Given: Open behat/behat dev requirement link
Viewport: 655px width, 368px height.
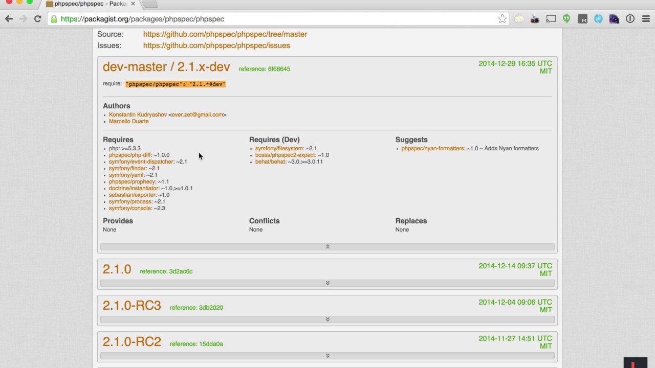Looking at the screenshot, I should click(271, 162).
